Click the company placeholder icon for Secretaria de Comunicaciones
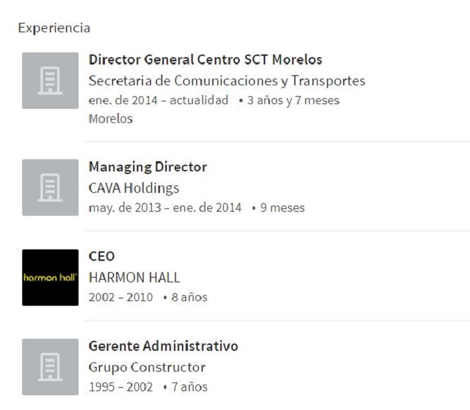The image size is (470, 410). (50, 81)
